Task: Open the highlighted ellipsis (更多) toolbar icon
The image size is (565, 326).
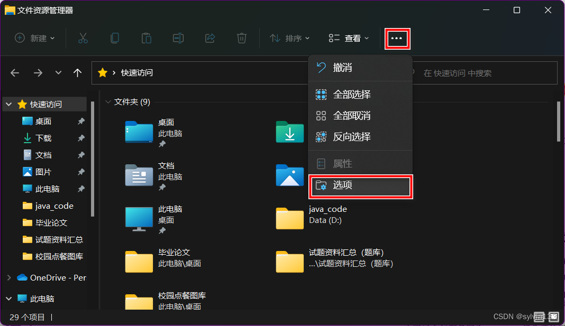Action: tap(397, 38)
